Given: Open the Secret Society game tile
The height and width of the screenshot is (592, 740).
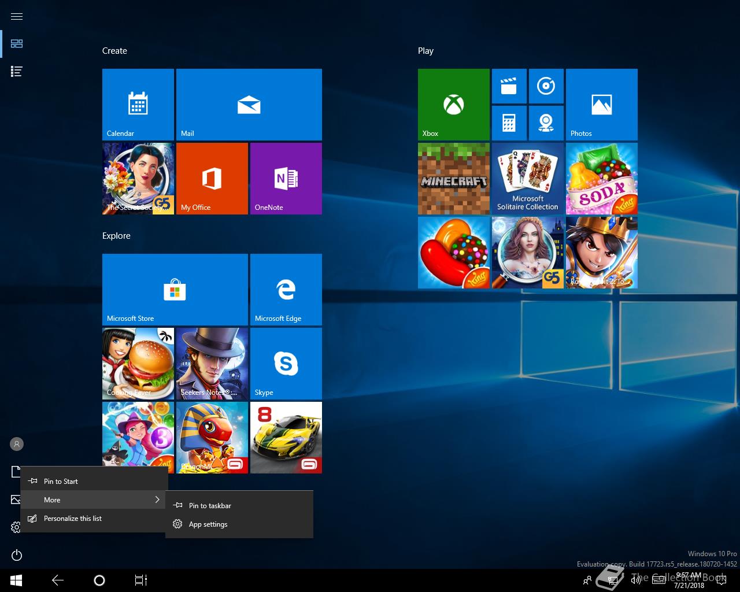Looking at the screenshot, I should tap(138, 179).
